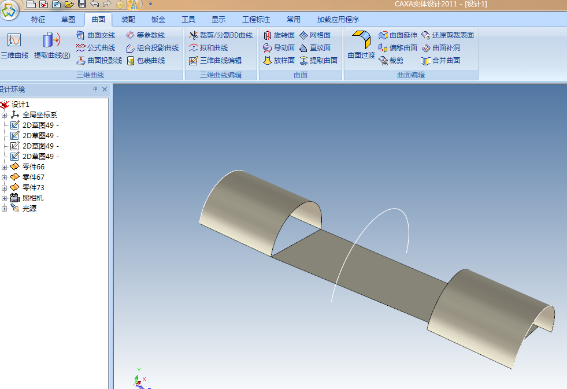
Task: Click the save icon in quick access toolbar
Action: (81, 4)
